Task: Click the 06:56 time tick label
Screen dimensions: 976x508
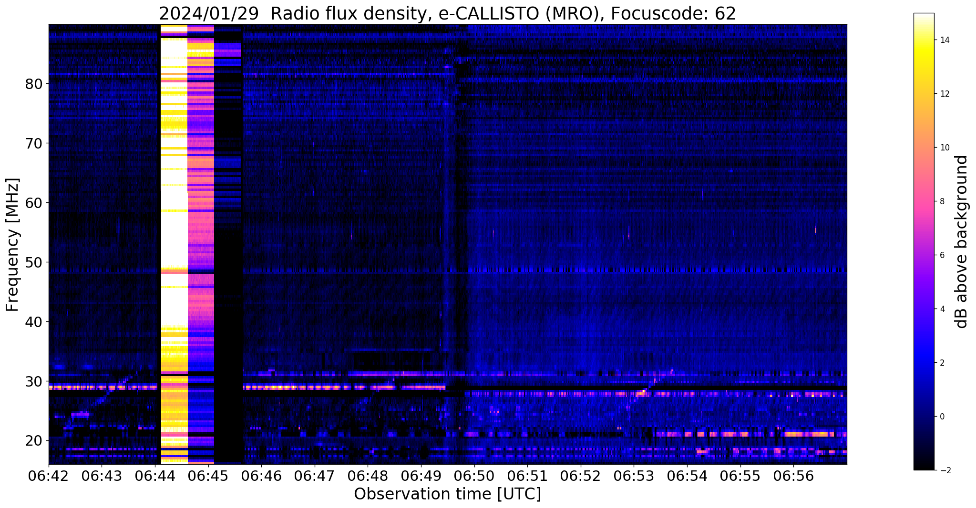Action: click(x=793, y=476)
